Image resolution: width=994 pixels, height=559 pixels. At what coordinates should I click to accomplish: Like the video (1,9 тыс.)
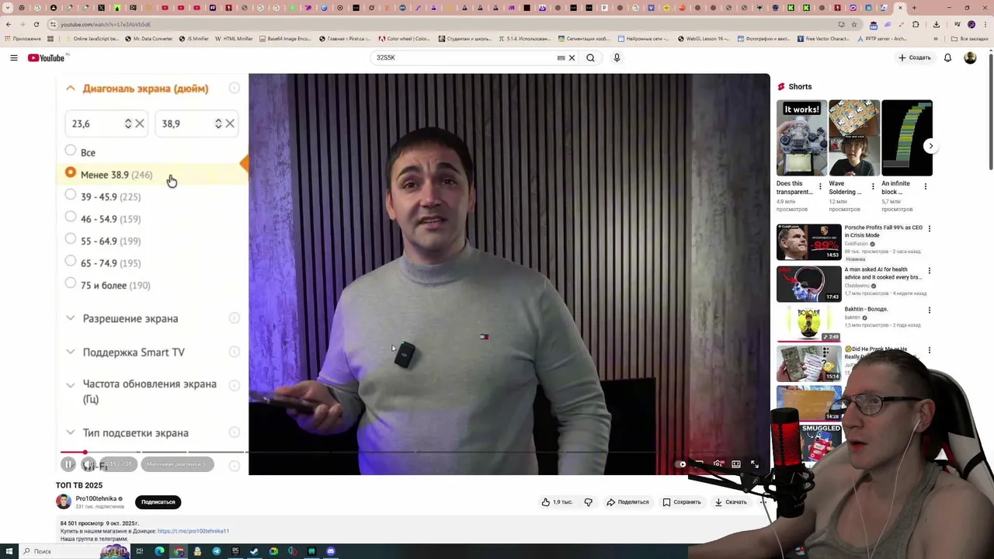558,502
